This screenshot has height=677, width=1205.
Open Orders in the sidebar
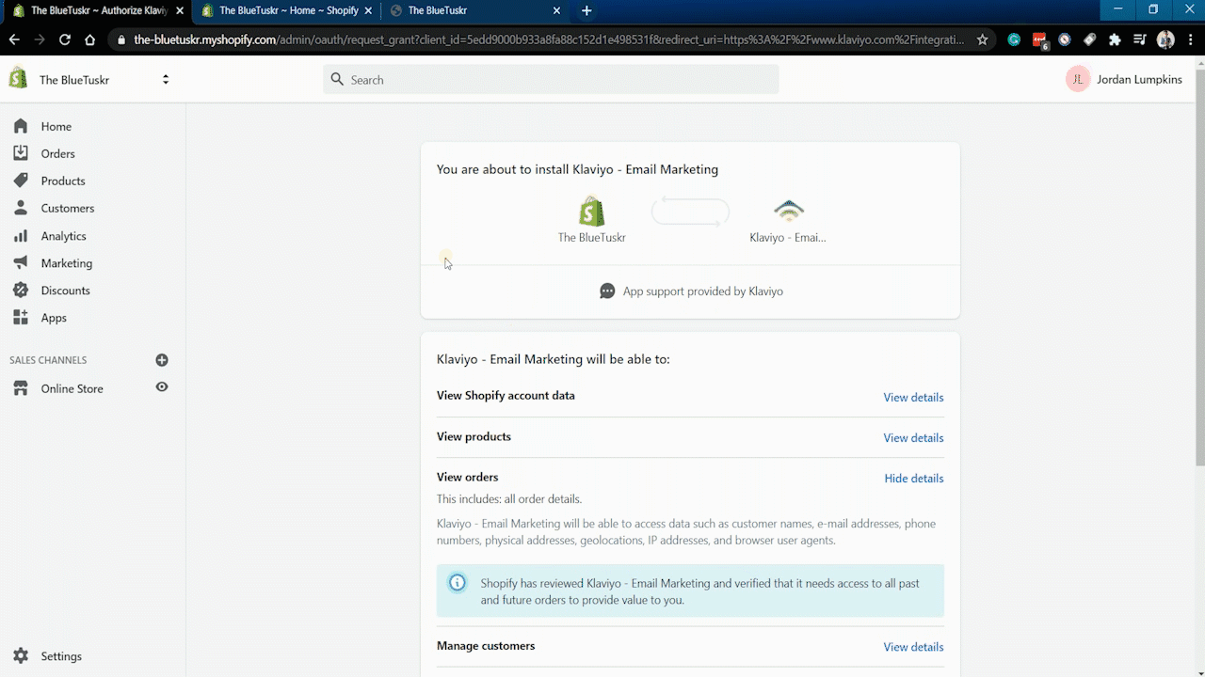pos(57,153)
